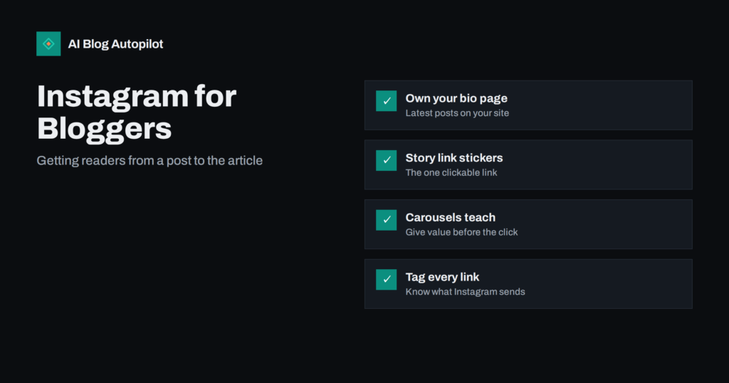Click the Latest posts on your site text

pos(457,113)
